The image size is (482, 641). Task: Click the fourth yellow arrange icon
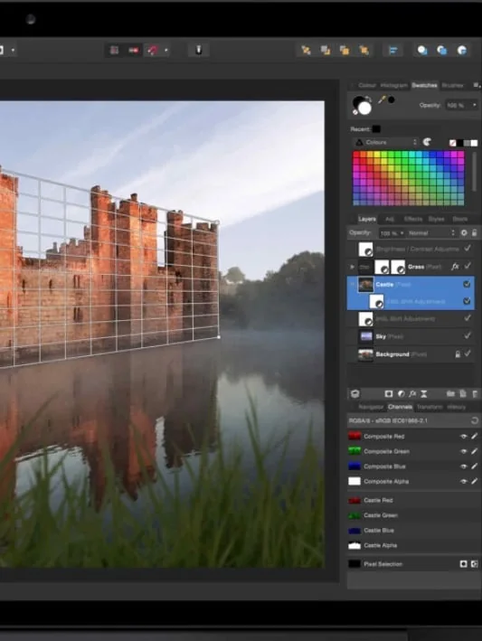(364, 51)
